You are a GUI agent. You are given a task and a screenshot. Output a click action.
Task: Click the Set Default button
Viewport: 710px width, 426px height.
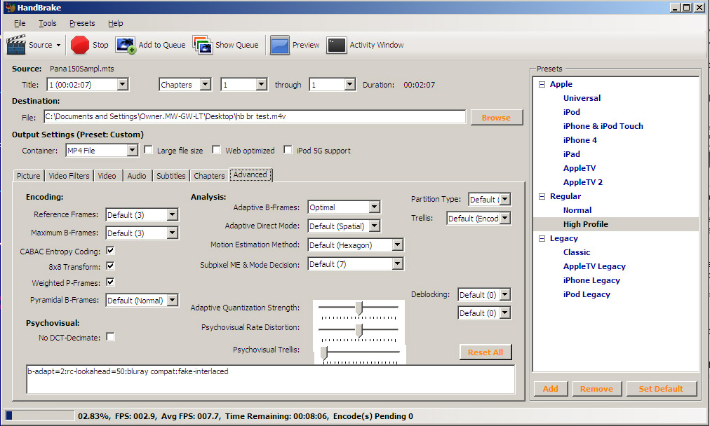click(661, 388)
